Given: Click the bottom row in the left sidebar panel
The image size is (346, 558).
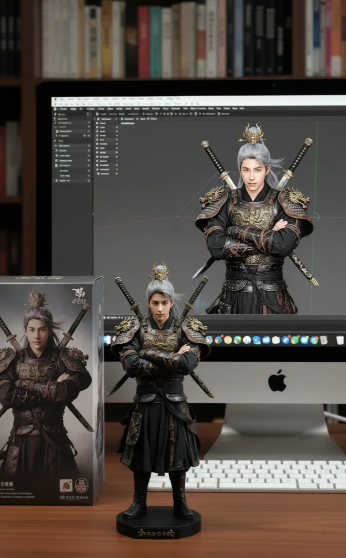Looking at the screenshot, I should click(65, 181).
